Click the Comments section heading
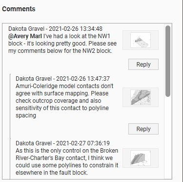The height and width of the screenshot is (182, 183). coord(19,9)
